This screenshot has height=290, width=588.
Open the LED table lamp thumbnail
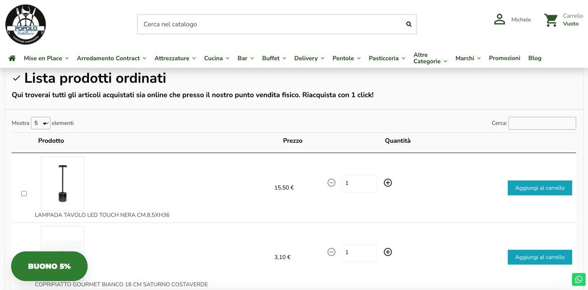[62, 183]
